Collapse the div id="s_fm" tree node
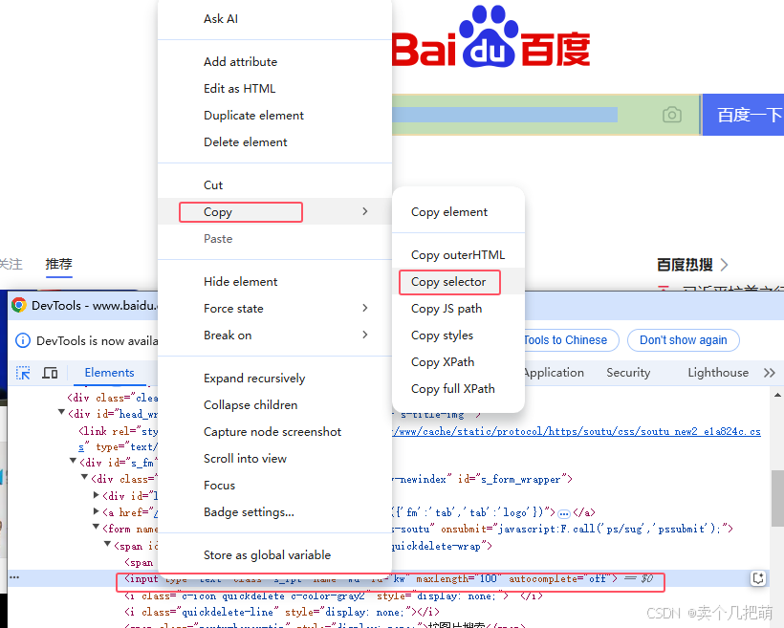This screenshot has width=784, height=628. (73, 461)
